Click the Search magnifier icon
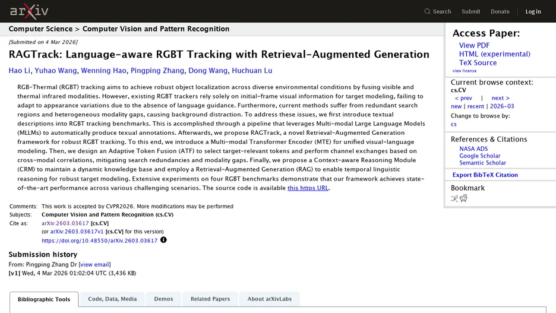 click(427, 11)
